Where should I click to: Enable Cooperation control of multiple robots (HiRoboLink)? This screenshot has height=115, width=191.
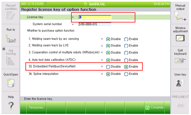point(126,53)
